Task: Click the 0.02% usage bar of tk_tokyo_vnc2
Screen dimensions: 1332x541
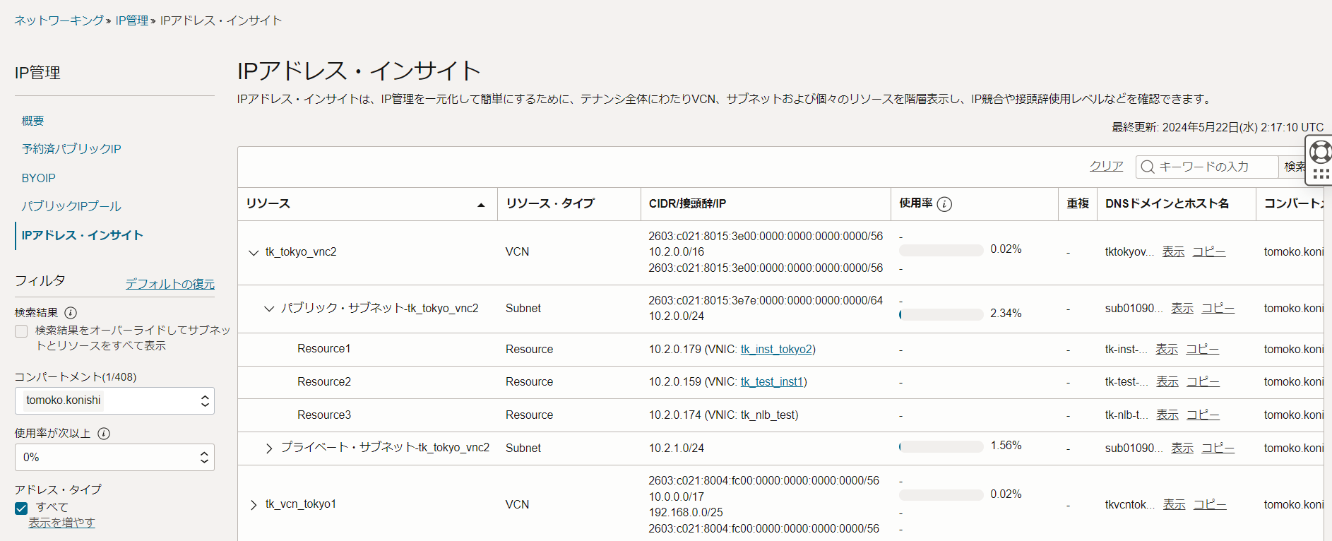Action: click(941, 250)
